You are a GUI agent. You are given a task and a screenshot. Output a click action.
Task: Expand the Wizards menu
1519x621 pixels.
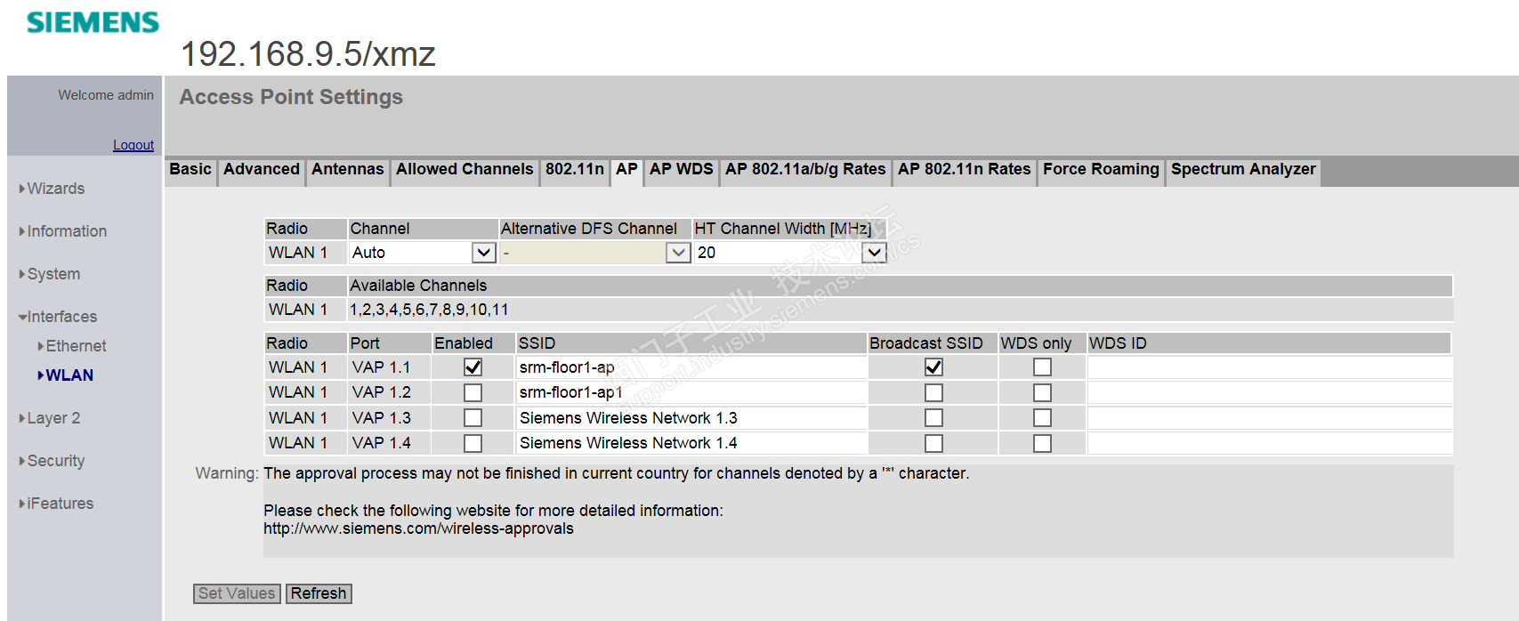pos(55,189)
